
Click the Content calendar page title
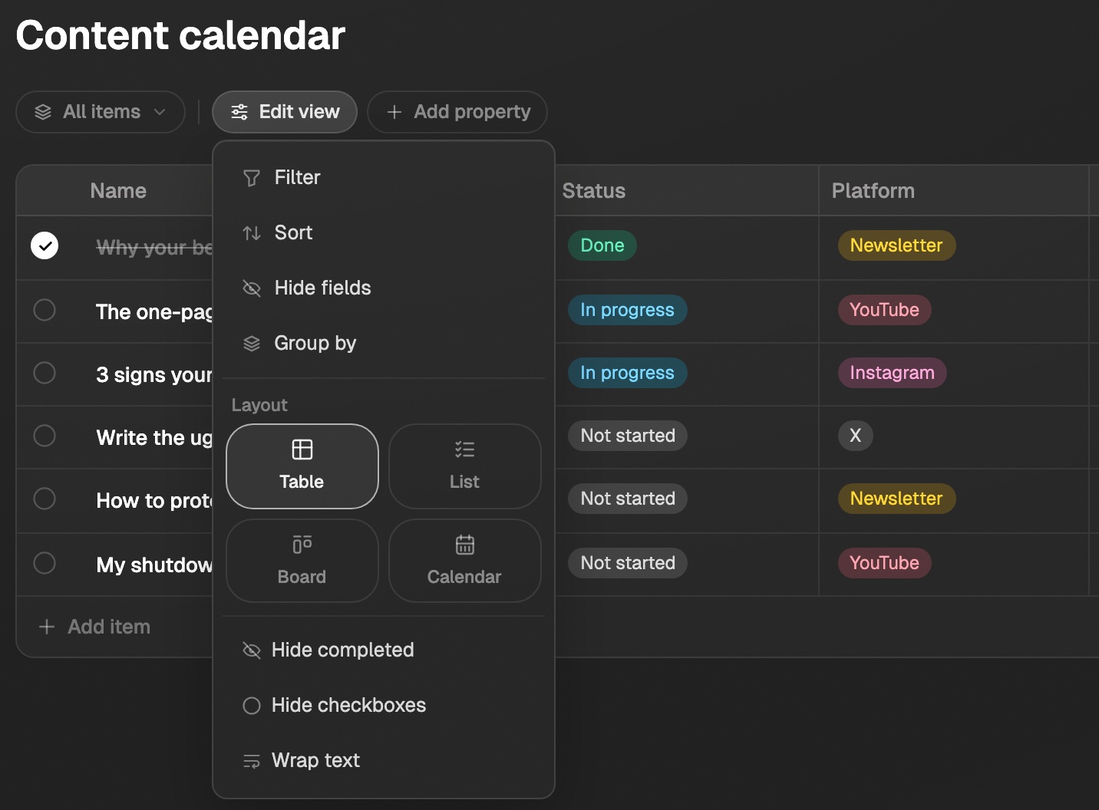coord(180,35)
